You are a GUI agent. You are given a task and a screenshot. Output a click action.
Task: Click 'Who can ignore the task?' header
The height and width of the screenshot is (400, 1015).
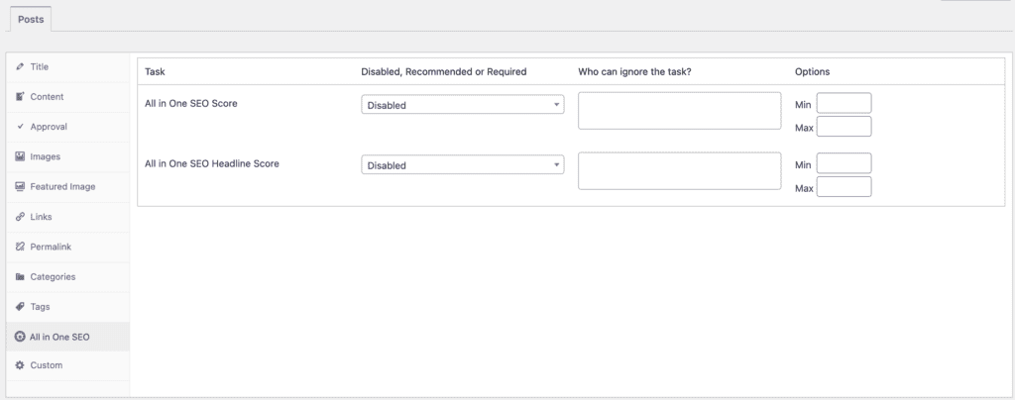(634, 71)
